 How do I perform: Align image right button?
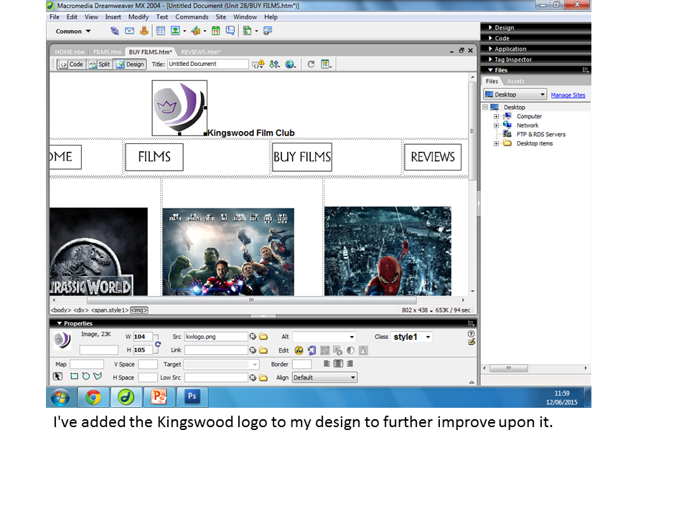[x=350, y=364]
